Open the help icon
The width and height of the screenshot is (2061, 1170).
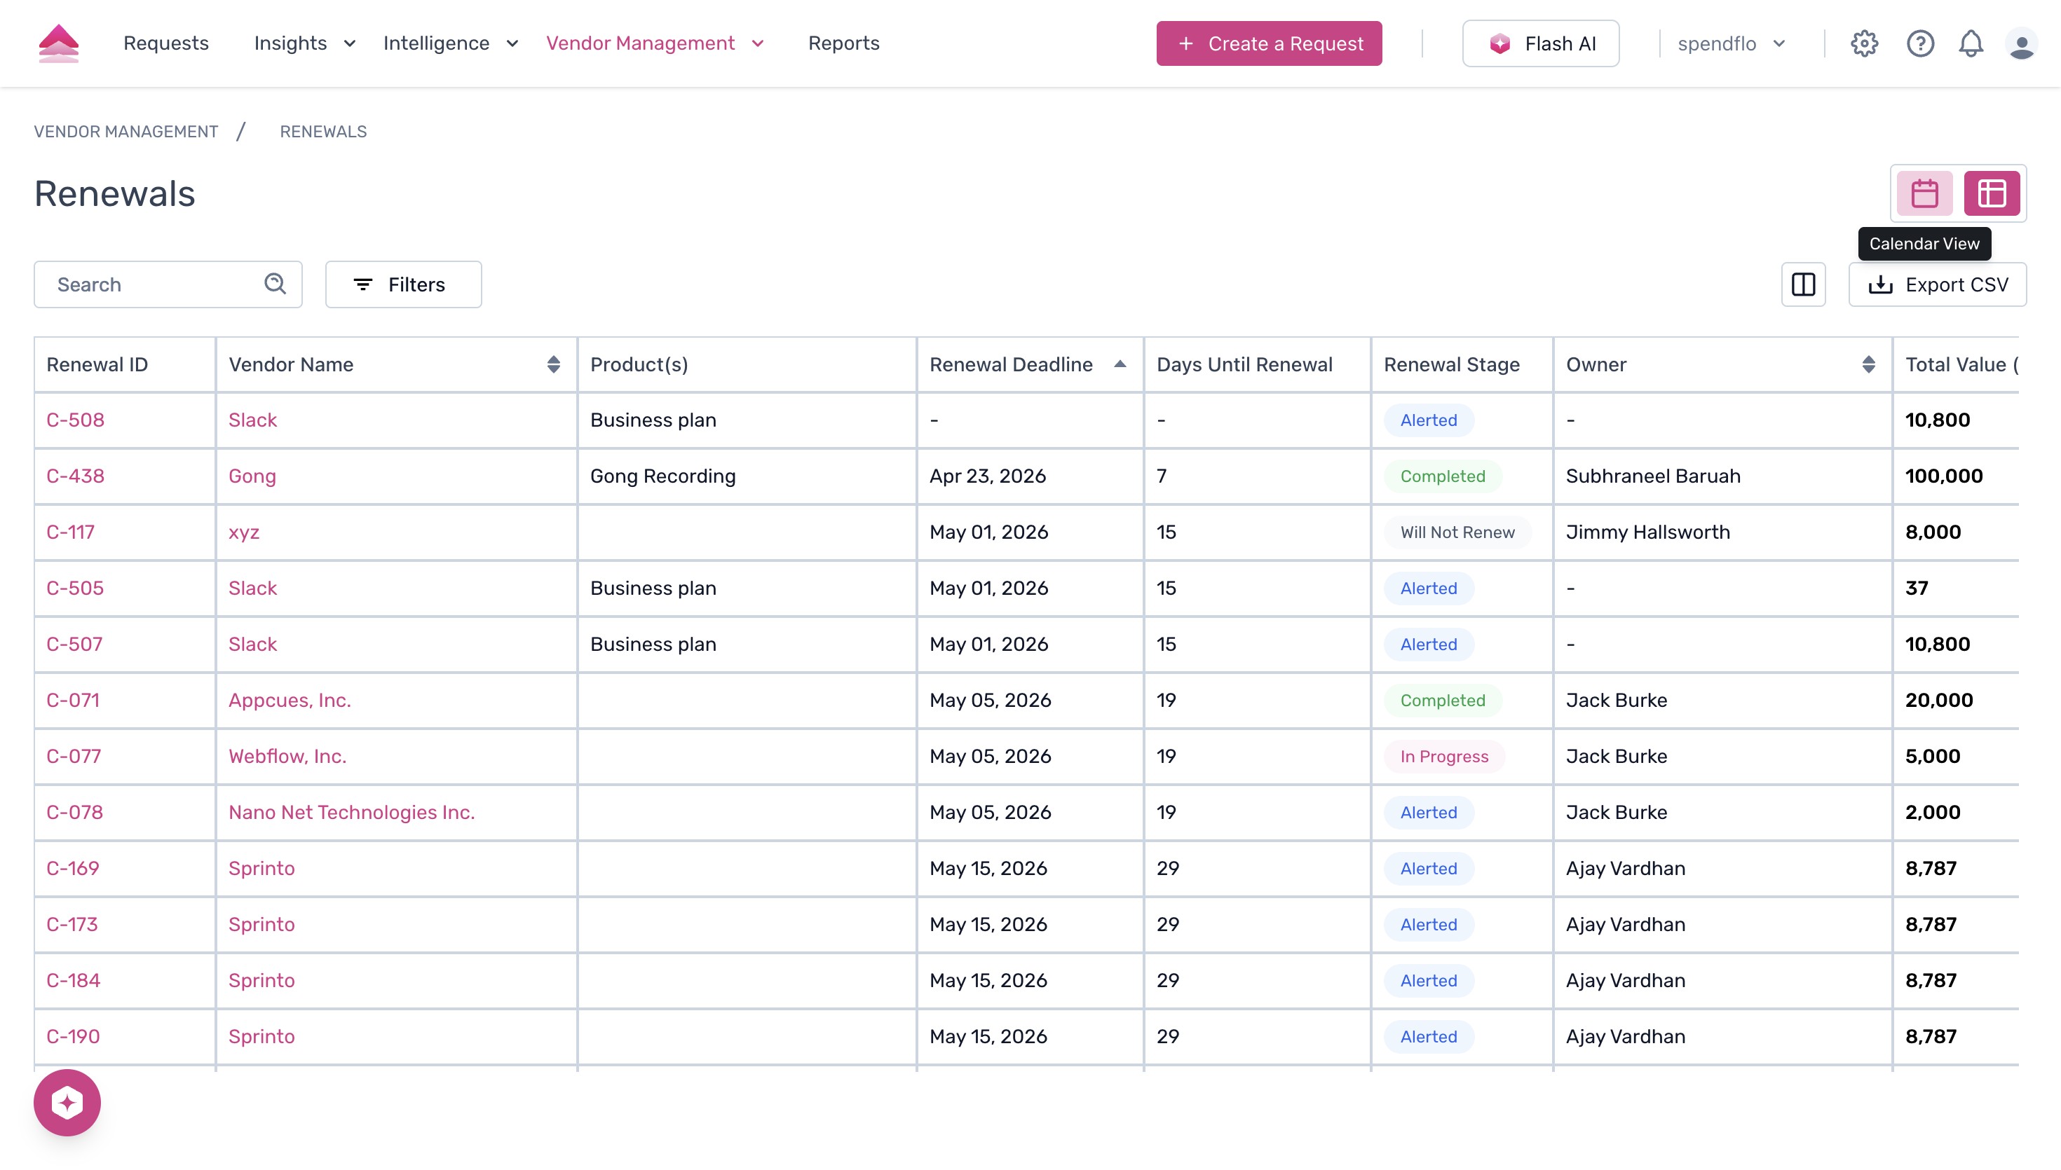pos(1919,43)
